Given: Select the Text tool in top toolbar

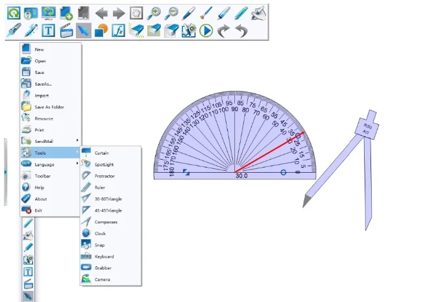Looking at the screenshot, I should pos(49,31).
